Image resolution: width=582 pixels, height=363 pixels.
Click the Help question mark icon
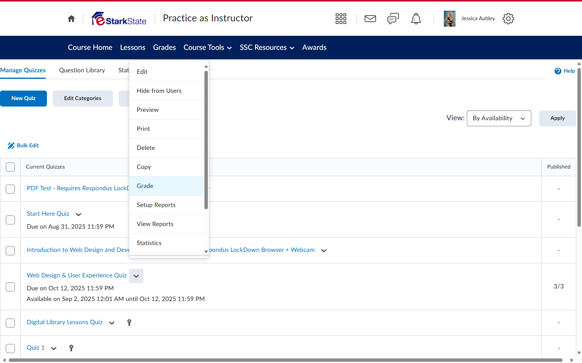click(558, 71)
